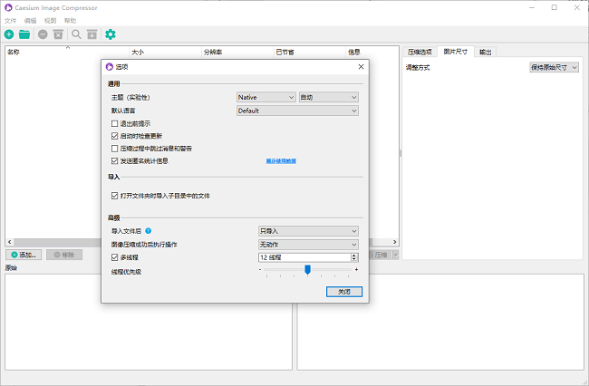Click the clear list trash toolbar icon
Viewport: 589px width, 386px height.
click(x=58, y=34)
